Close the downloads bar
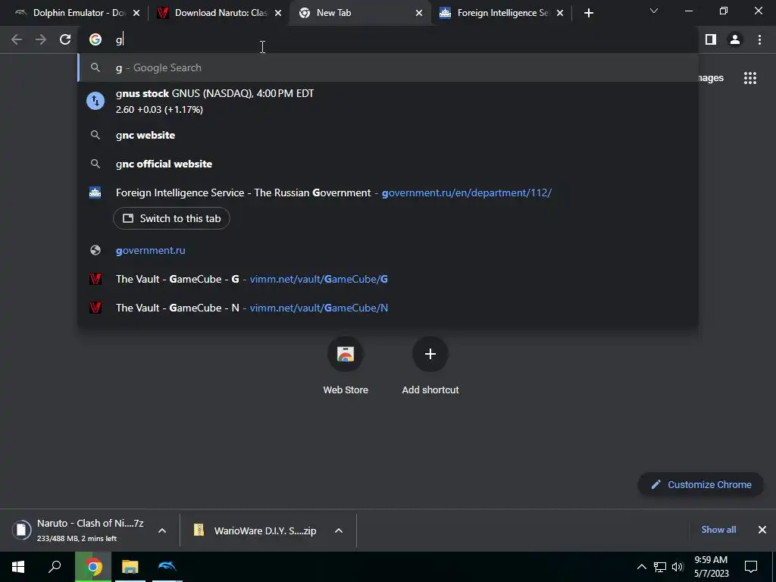Image resolution: width=776 pixels, height=582 pixels. pos(762,530)
